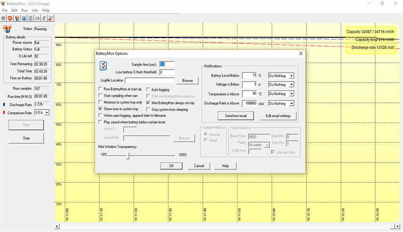This screenshot has width=403, height=232.
Task: Click the Help button in Options dialog
Action: pos(225,166)
